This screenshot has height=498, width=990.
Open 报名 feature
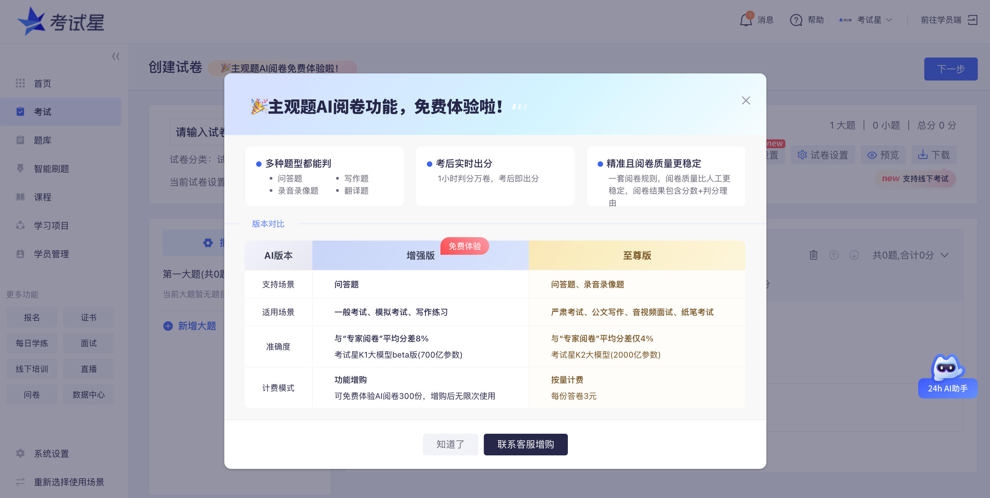(x=32, y=317)
